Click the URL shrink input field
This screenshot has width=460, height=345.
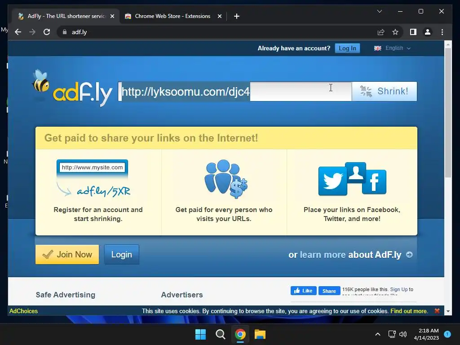point(234,92)
